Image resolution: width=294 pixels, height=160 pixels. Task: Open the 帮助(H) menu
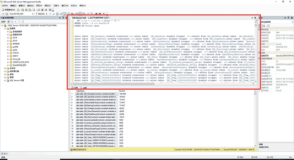tap(82, 5)
